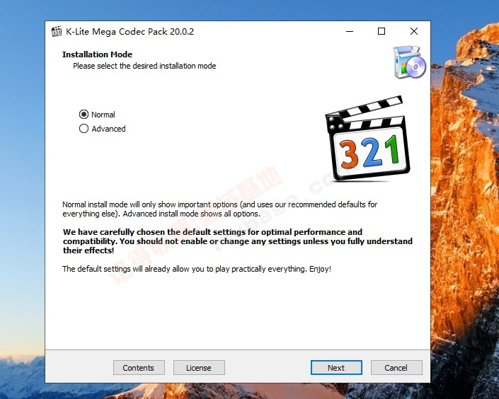This screenshot has width=499, height=399.
Task: Click the 'K-Lite Mega Codec Pack 20.0.2' title
Action: 130,32
